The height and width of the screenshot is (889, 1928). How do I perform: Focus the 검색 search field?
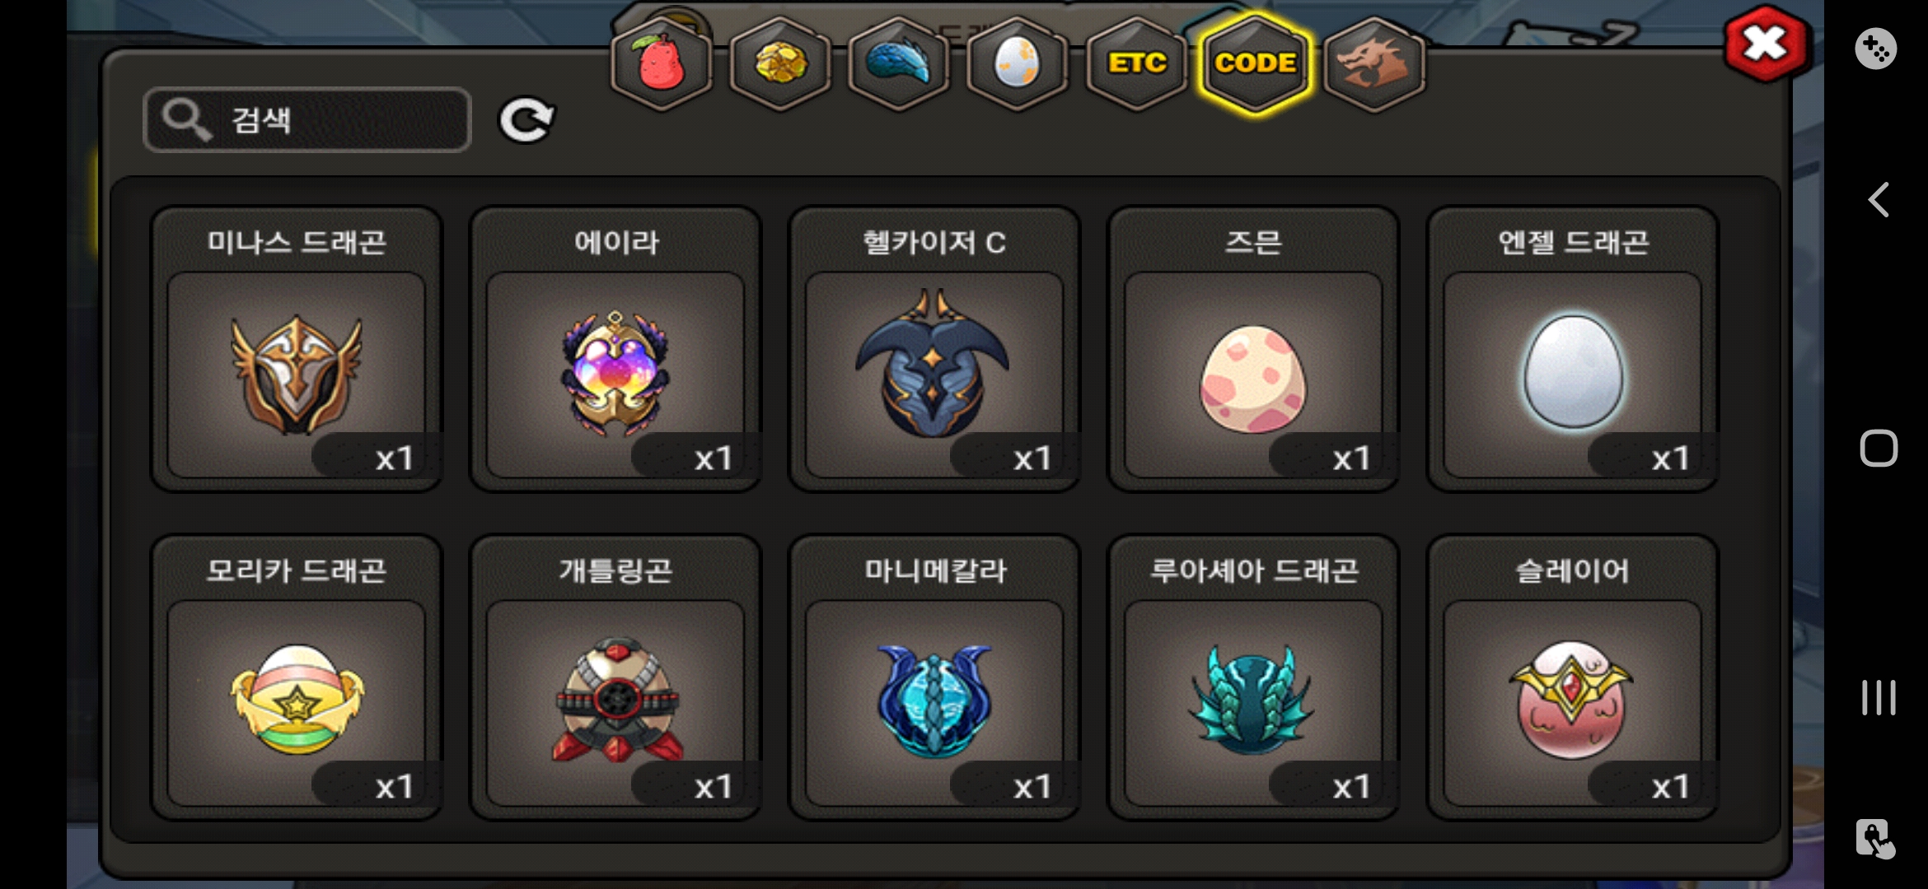tap(307, 120)
